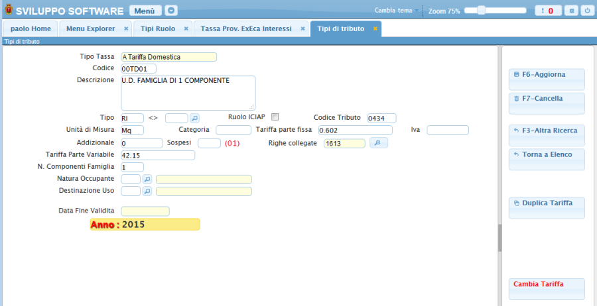The width and height of the screenshot is (597, 306).
Task: Open the settings gear in top bar
Action: [x=570, y=11]
